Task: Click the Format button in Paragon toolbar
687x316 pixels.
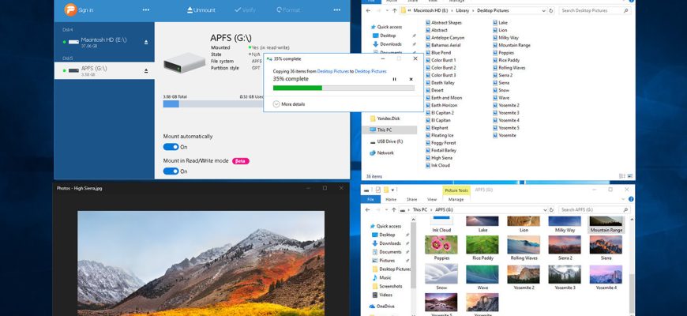Action: (288, 10)
